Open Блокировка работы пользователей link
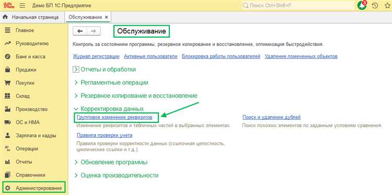The height and width of the screenshot is (195, 392). click(x=221, y=56)
